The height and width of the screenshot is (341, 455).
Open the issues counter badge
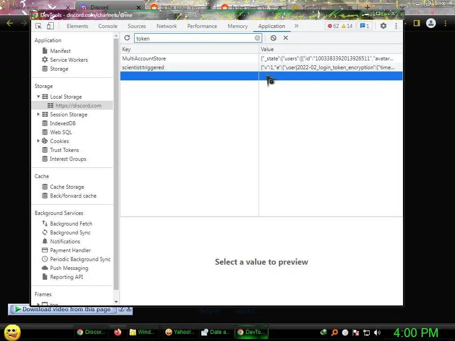(365, 26)
